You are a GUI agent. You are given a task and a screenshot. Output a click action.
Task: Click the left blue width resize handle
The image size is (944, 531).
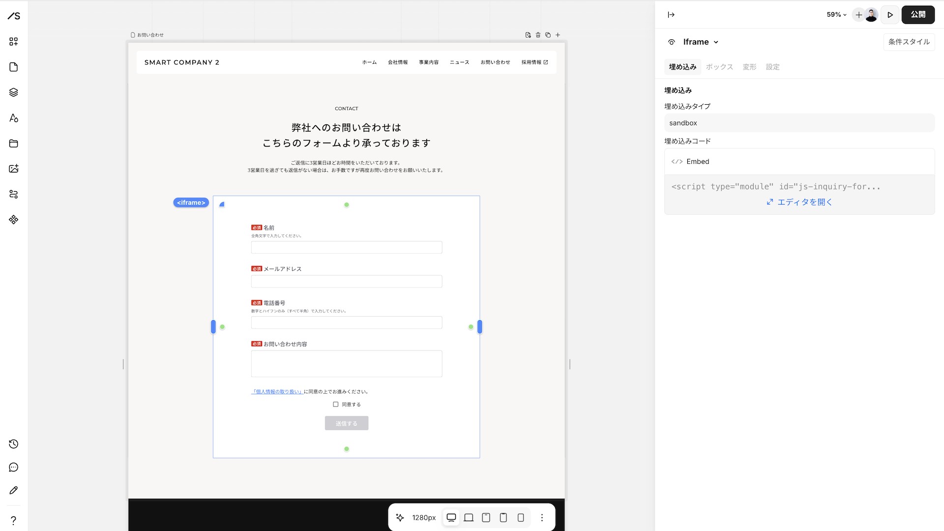click(x=213, y=326)
